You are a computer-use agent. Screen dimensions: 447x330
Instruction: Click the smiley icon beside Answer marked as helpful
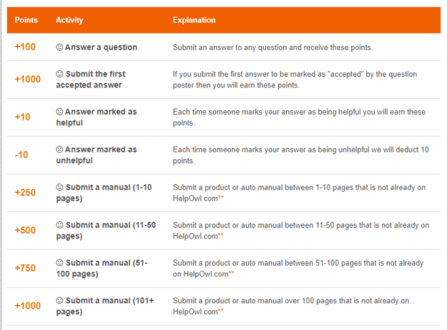[59, 111]
